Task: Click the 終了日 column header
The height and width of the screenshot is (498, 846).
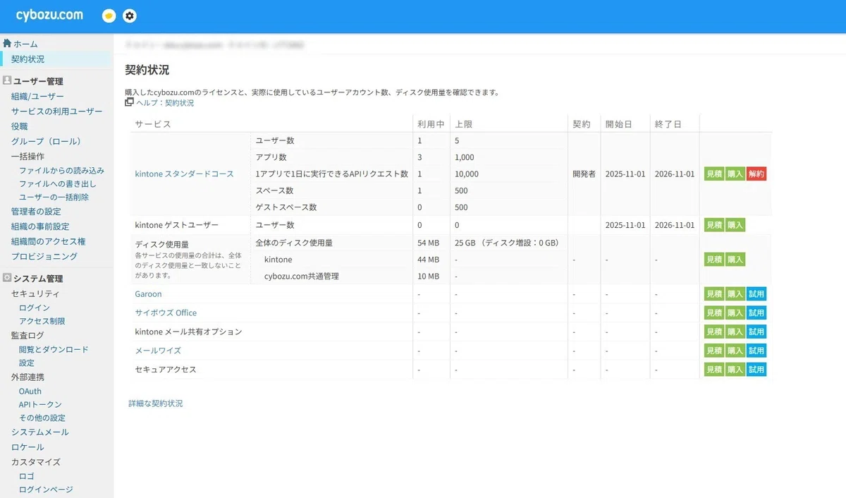Action: coord(668,124)
